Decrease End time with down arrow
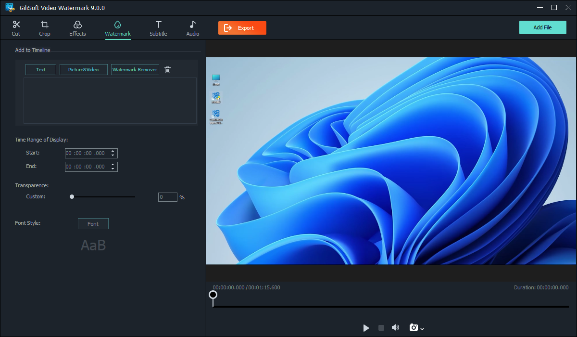Viewport: 577px width, 337px height. click(x=113, y=169)
